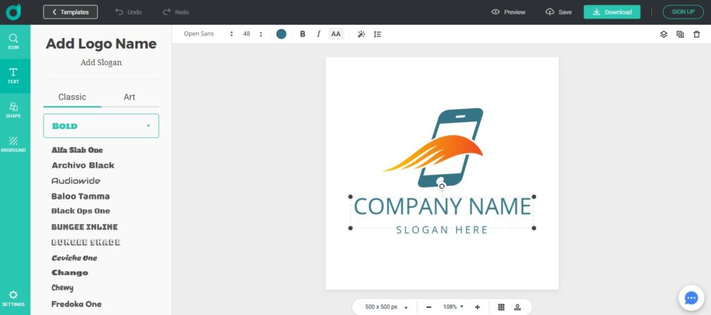
Task: Apply Alfa Slab One font
Action: click(x=77, y=150)
